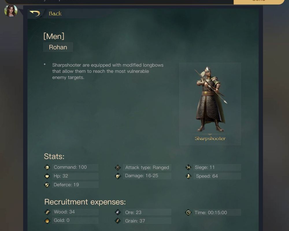The height and width of the screenshot is (231, 289).
Task: Click the recruitment Time clock icon
Action: [x=188, y=213]
